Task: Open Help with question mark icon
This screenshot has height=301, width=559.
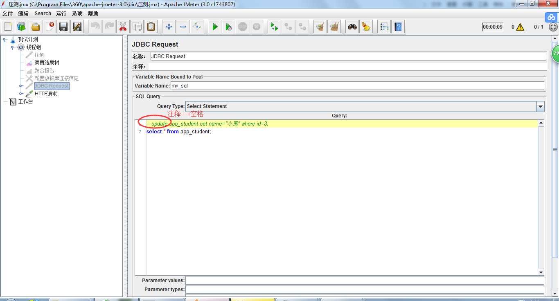Action: (398, 27)
